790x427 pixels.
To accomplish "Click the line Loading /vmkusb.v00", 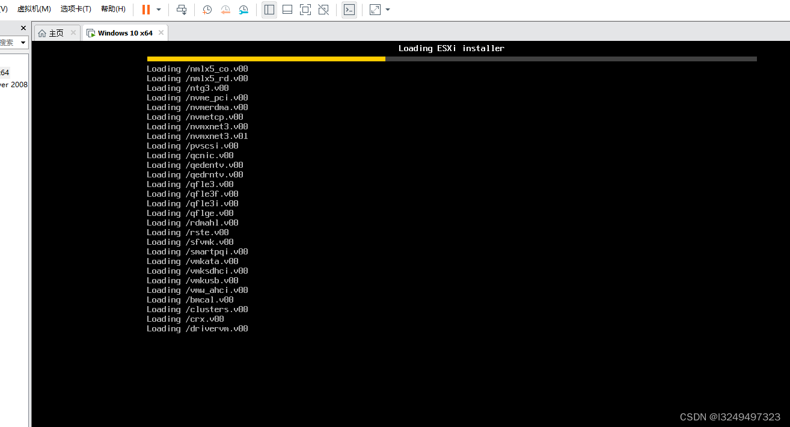I will [x=192, y=280].
